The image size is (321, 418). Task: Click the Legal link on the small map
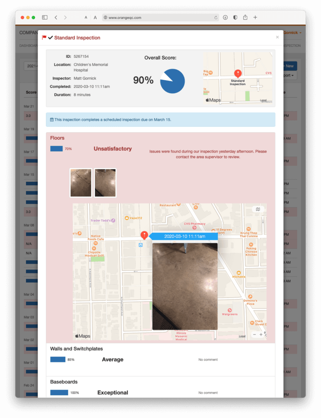pyautogui.click(x=263, y=100)
